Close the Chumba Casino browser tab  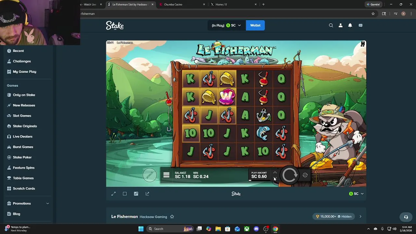(204, 5)
